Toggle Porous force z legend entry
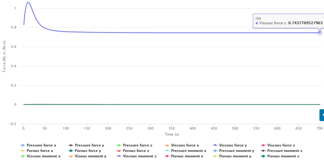The height and width of the screenshot is (161, 324). click(136, 151)
